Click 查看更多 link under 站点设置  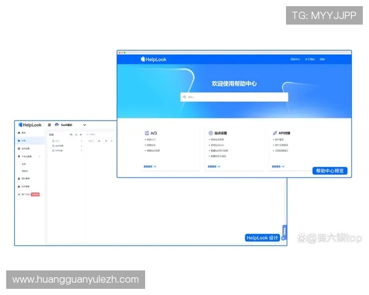(213, 167)
